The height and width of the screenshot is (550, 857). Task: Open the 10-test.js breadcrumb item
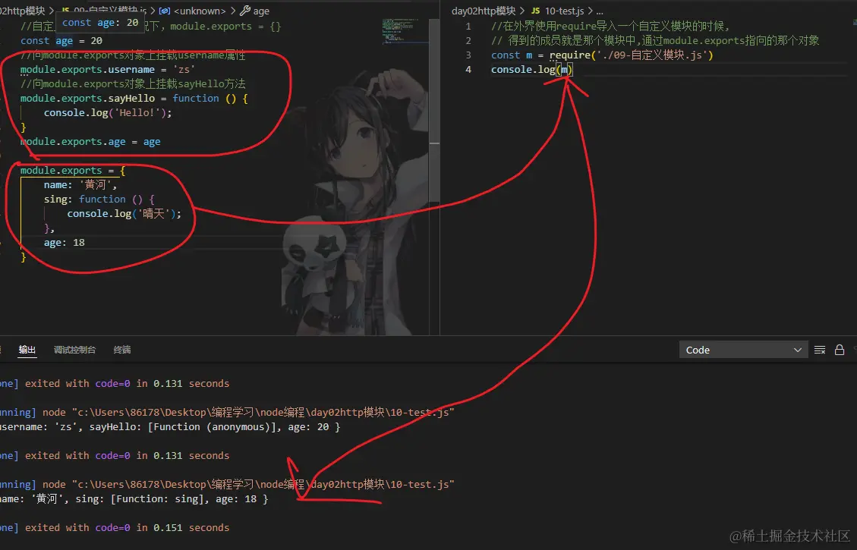tap(565, 11)
